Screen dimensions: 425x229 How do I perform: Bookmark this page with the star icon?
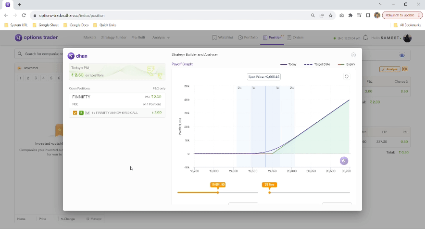[x=330, y=15]
